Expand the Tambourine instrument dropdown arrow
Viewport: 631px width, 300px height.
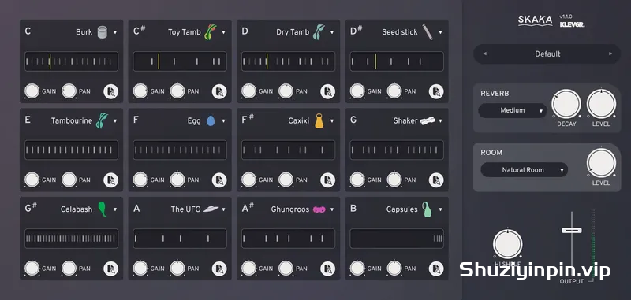pos(115,121)
